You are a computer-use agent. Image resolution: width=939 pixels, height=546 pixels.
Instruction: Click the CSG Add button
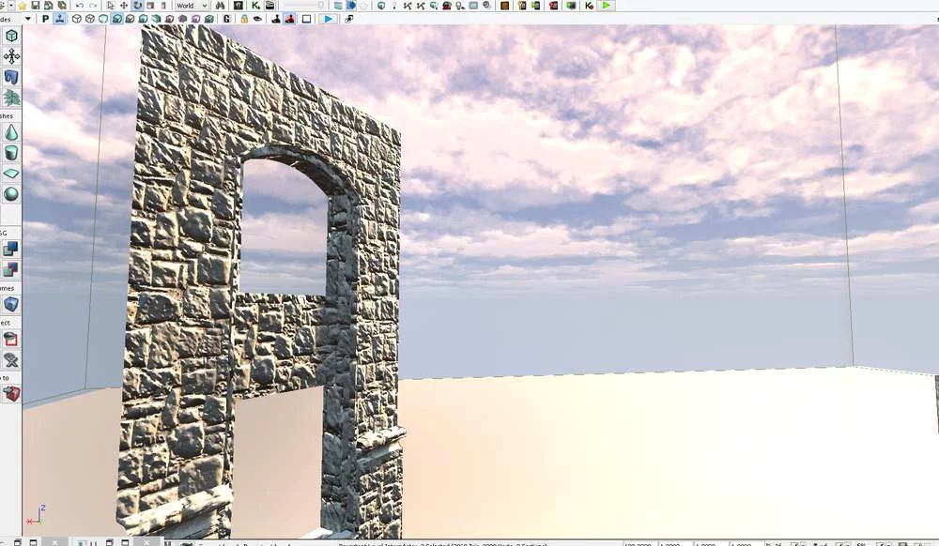(11, 249)
